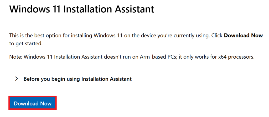Viewport: 269px width, 117px height.
Task: Click the word 'Assistant' in the main heading
Action: [134, 9]
